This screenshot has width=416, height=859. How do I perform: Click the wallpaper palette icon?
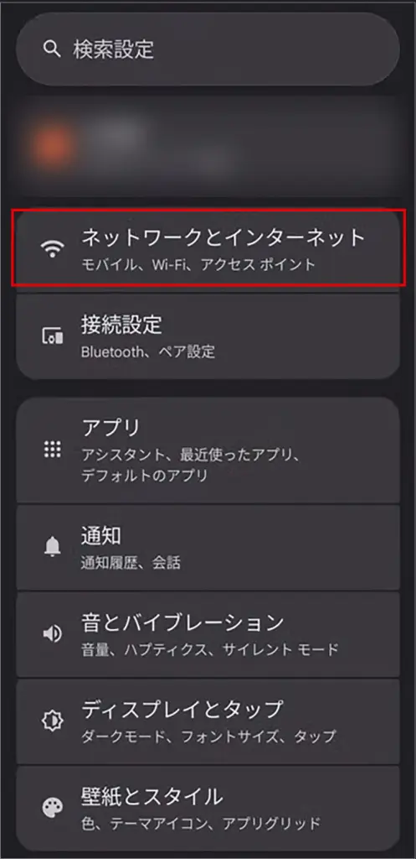[x=53, y=806]
